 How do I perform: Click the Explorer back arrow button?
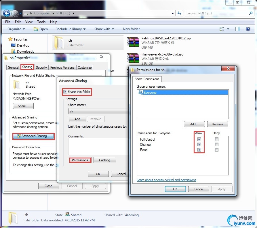click(x=7, y=13)
